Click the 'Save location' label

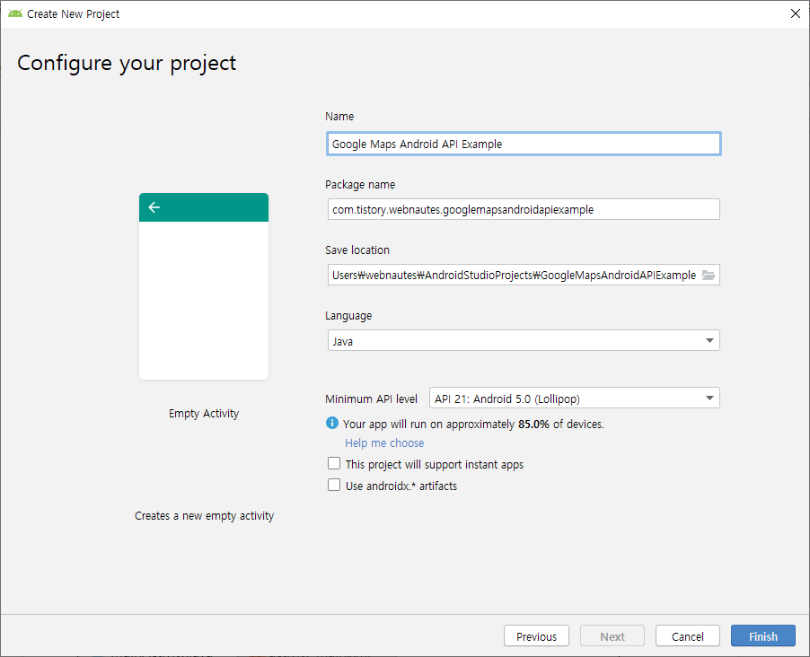point(357,250)
